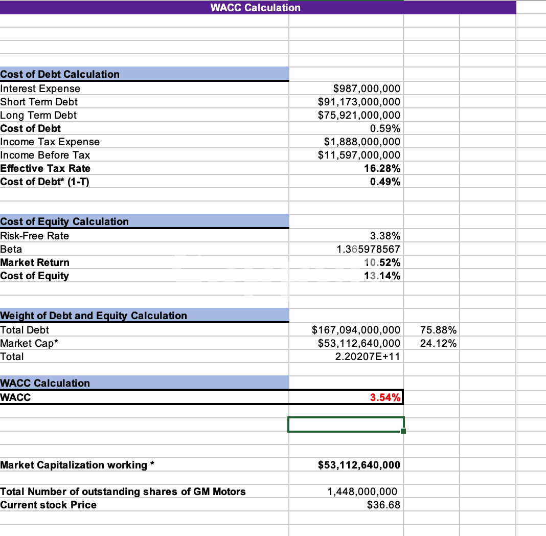The width and height of the screenshot is (546, 536).
Task: Select the Cost of Debt 0.59% cell
Action: pos(385,128)
